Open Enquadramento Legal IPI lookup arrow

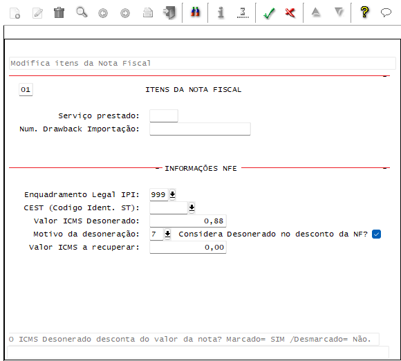point(172,194)
